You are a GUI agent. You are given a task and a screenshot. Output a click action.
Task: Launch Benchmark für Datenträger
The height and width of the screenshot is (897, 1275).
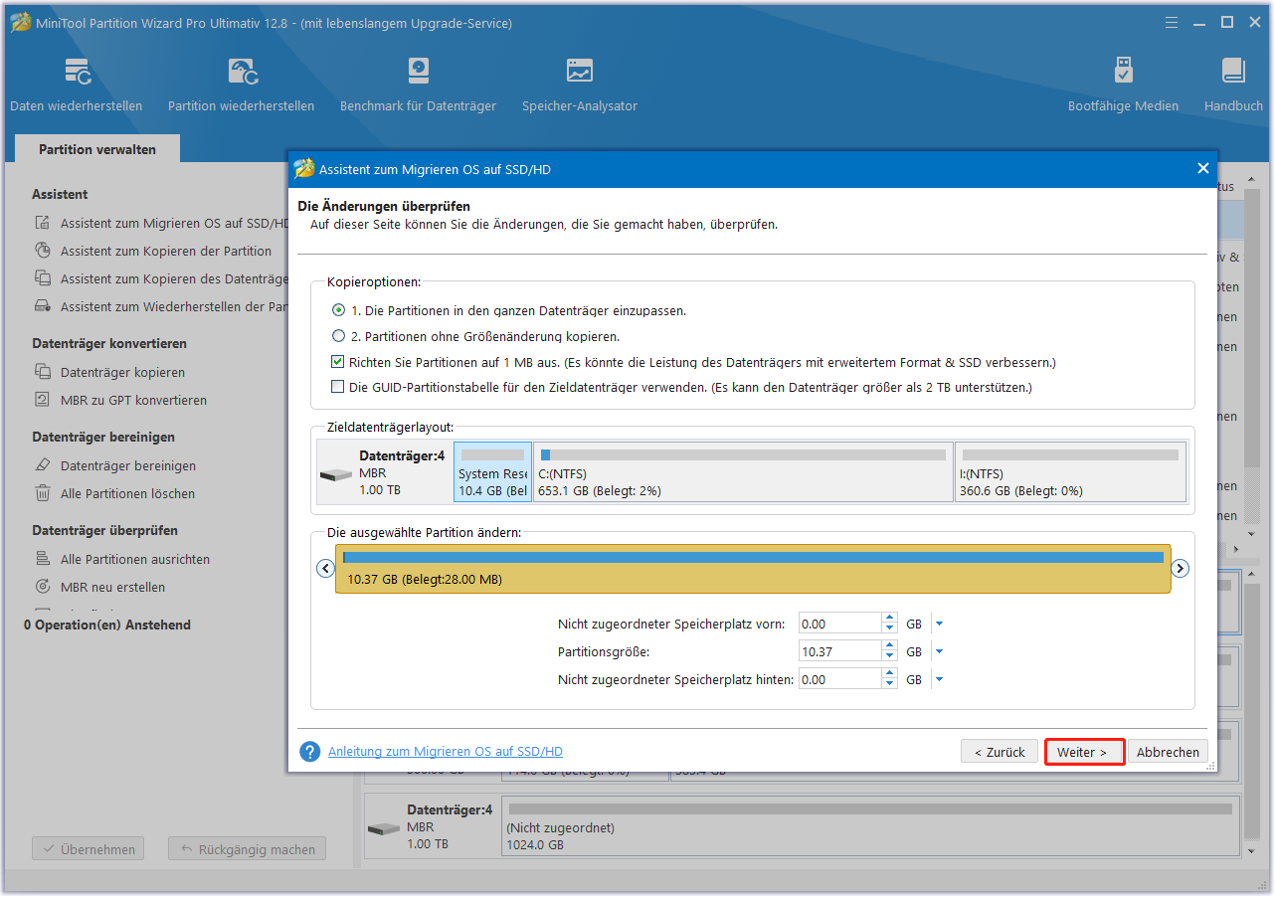point(418,85)
